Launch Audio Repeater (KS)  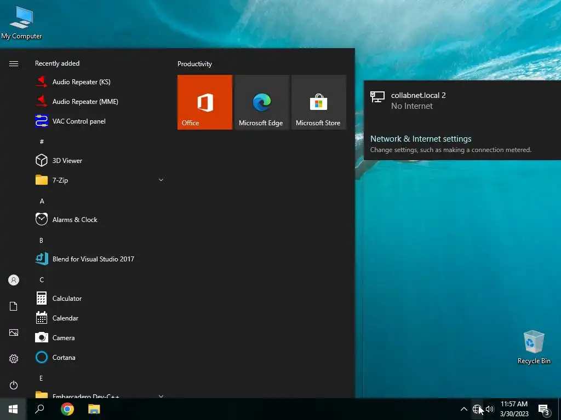pyautogui.click(x=100, y=82)
